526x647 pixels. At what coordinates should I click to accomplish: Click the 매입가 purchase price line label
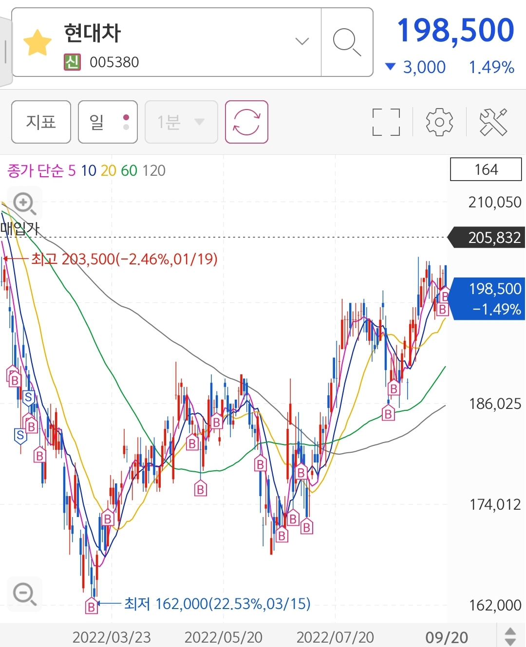[20, 228]
